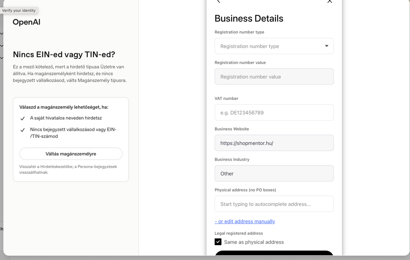Expand the second chevron at left edge
This screenshot has height=260, width=410.
[2, 46]
